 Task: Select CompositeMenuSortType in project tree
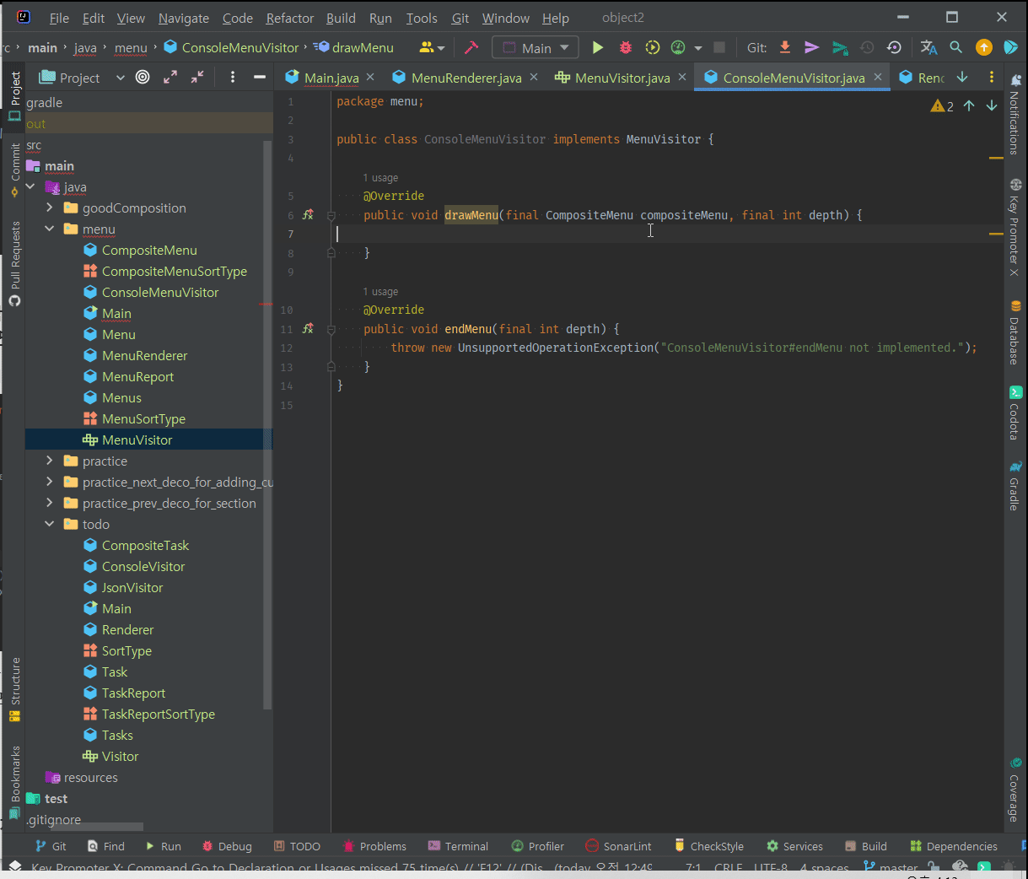[x=174, y=271]
